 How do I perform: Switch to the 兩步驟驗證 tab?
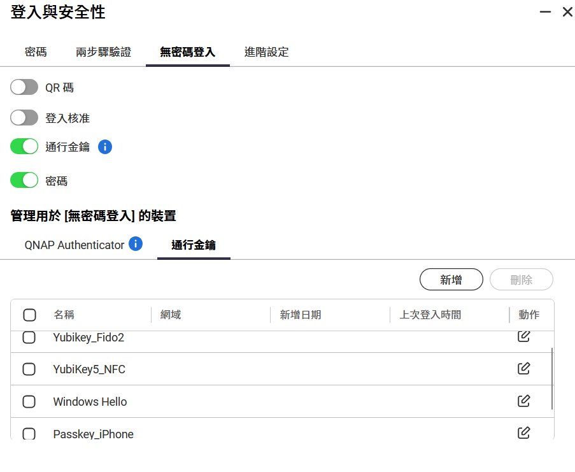(x=103, y=52)
